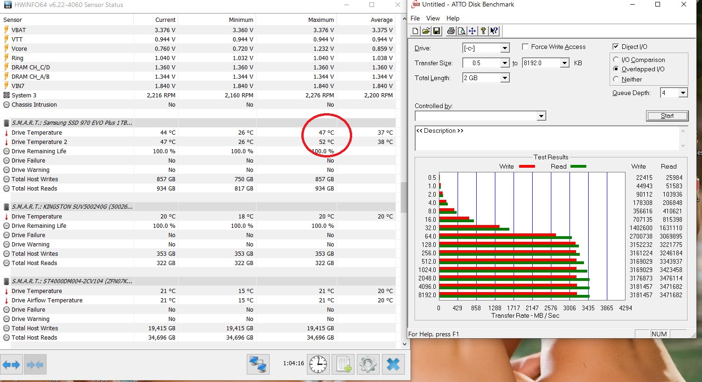Viewport: 702px width, 382px height.
Task: Click the Average column header
Action: (366, 20)
